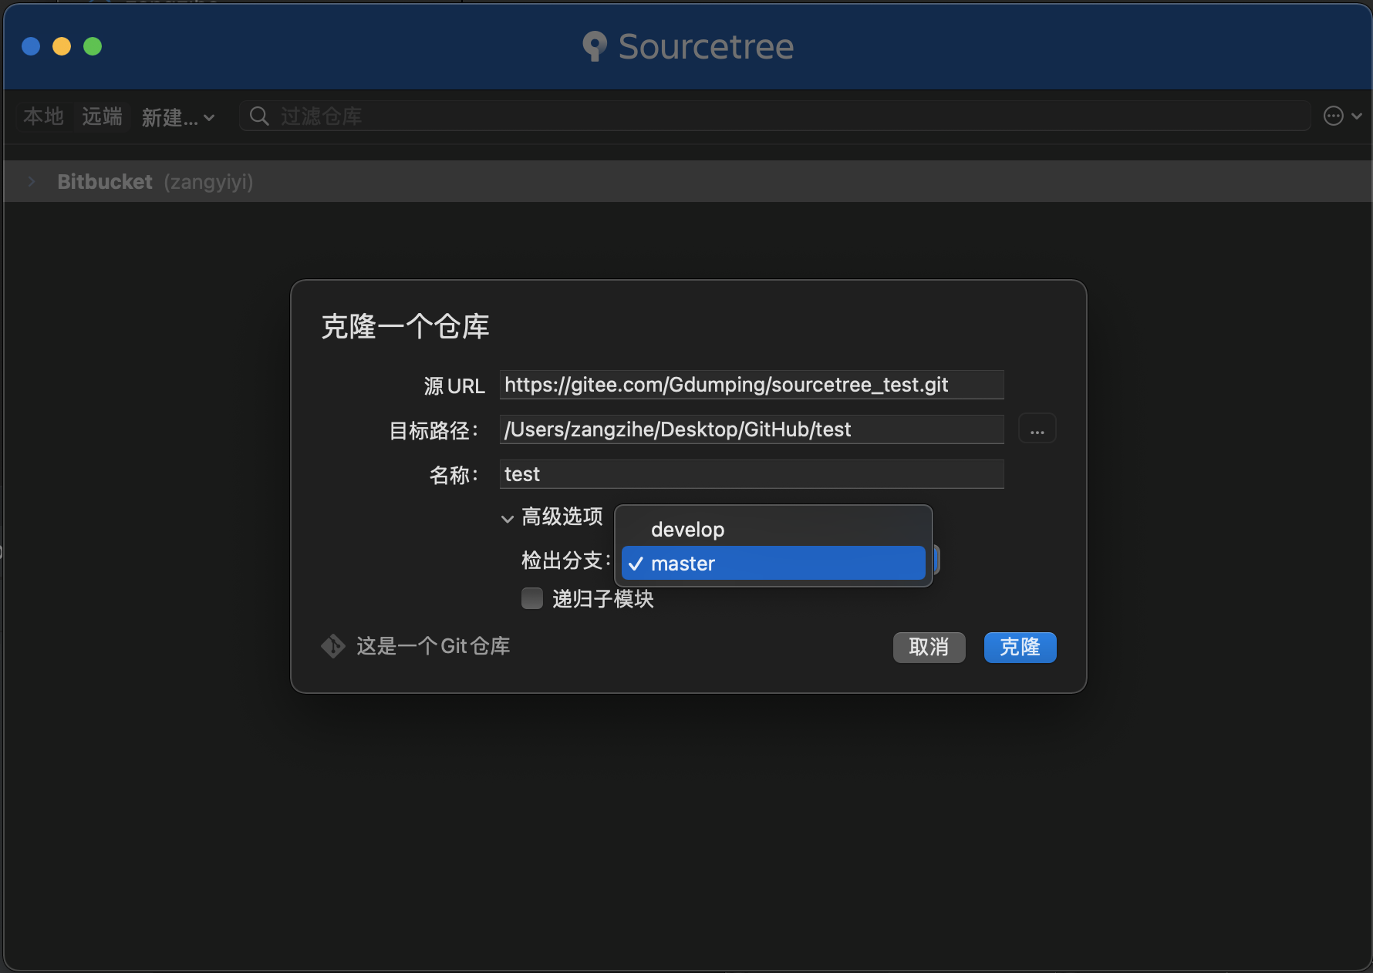Image resolution: width=1373 pixels, height=973 pixels.
Task: Choose the master branch option
Action: [773, 563]
